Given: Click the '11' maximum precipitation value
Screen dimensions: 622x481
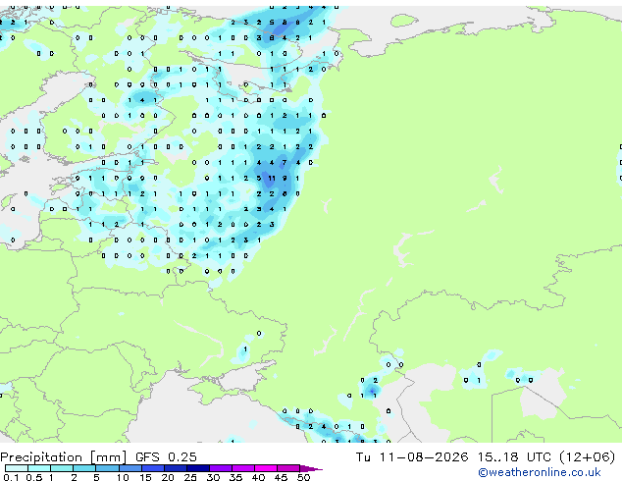Looking at the screenshot, I should coord(272,179).
